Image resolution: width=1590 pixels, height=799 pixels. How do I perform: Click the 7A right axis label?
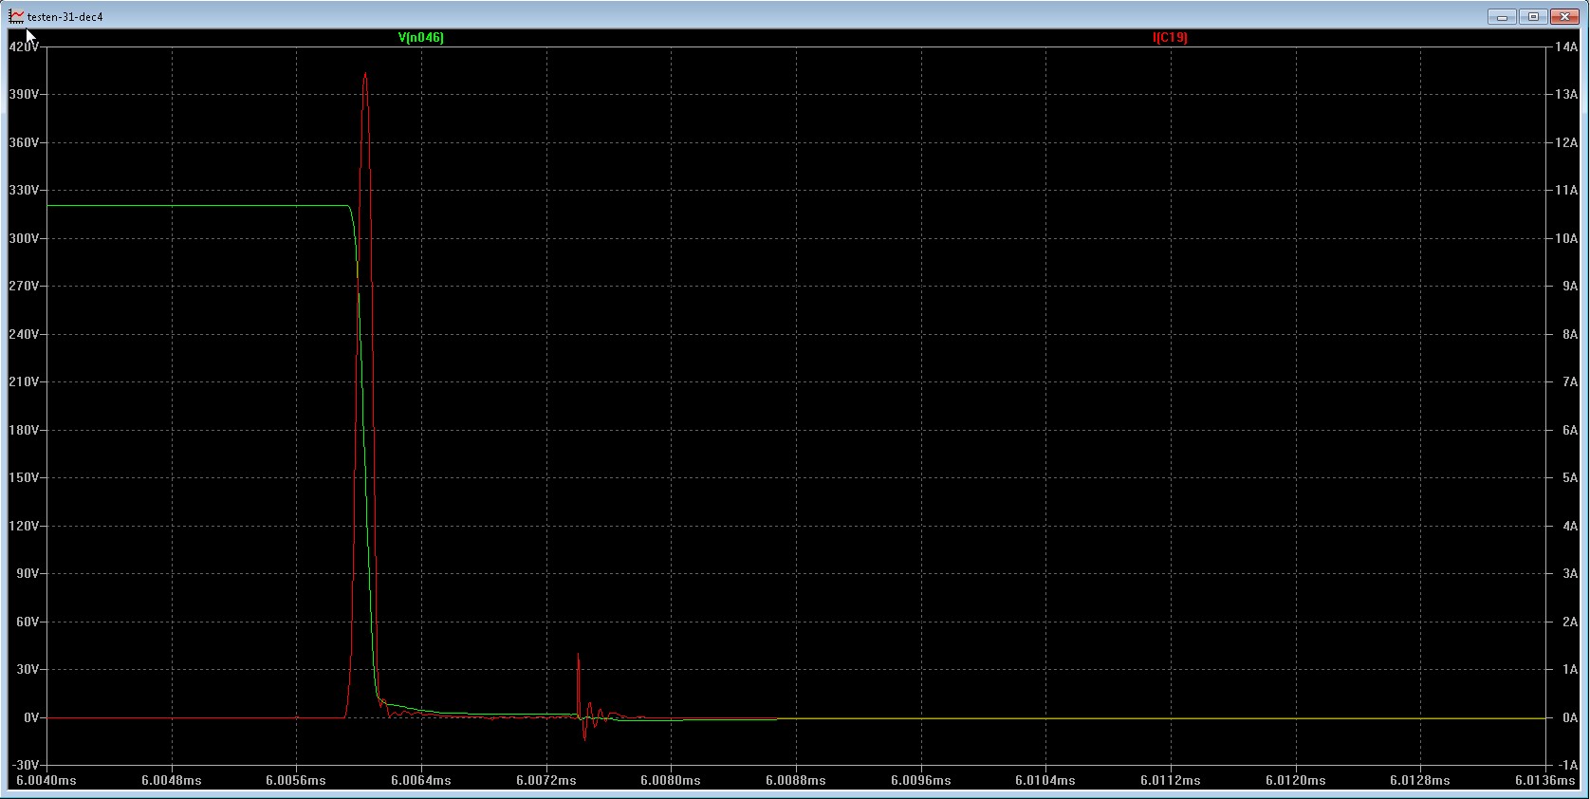tap(1570, 382)
